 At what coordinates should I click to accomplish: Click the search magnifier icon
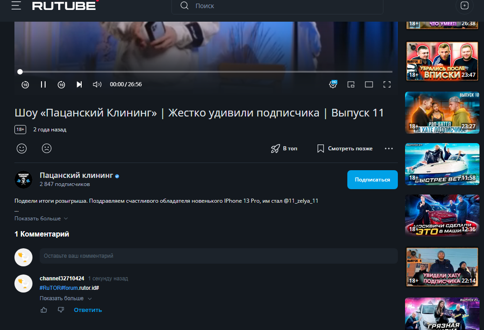click(x=184, y=5)
